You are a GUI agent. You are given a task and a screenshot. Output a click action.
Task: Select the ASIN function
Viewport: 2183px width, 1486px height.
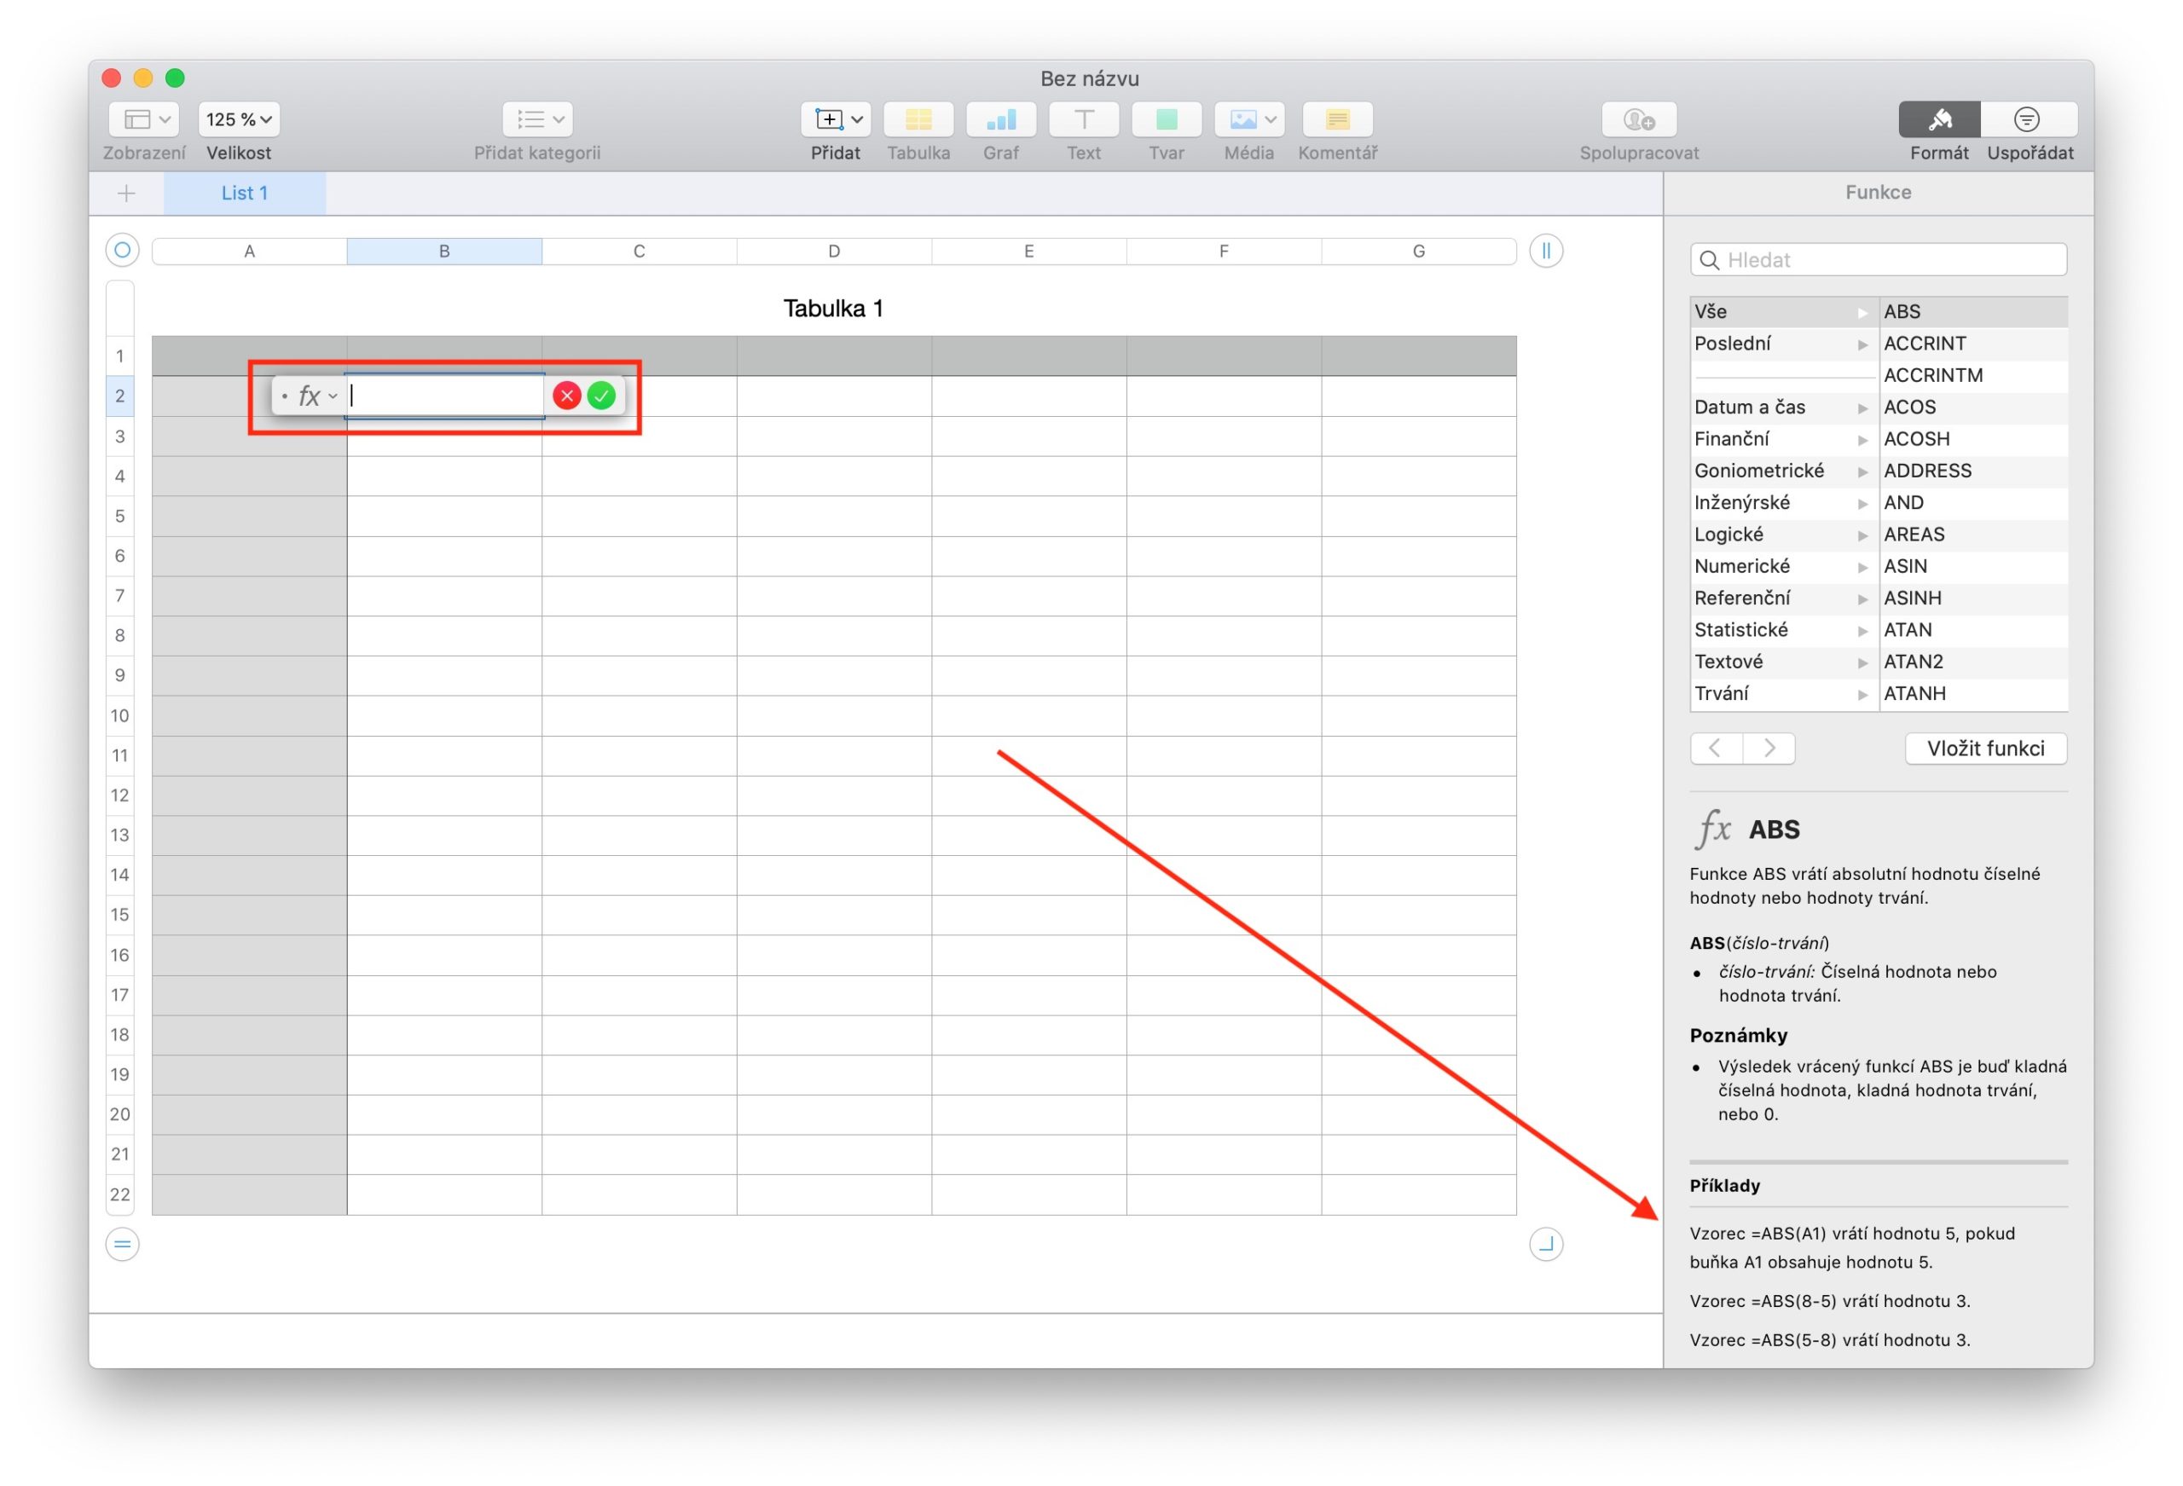pyautogui.click(x=1973, y=566)
